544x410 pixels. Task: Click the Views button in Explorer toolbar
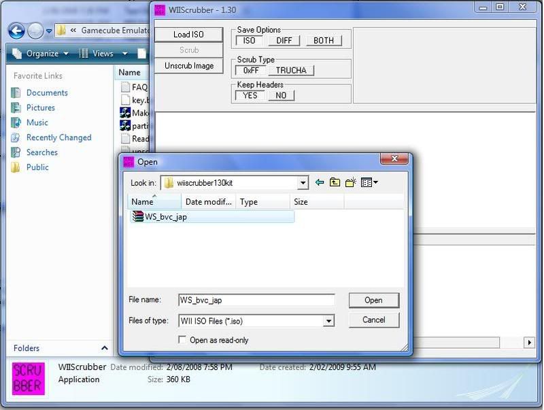[97, 54]
